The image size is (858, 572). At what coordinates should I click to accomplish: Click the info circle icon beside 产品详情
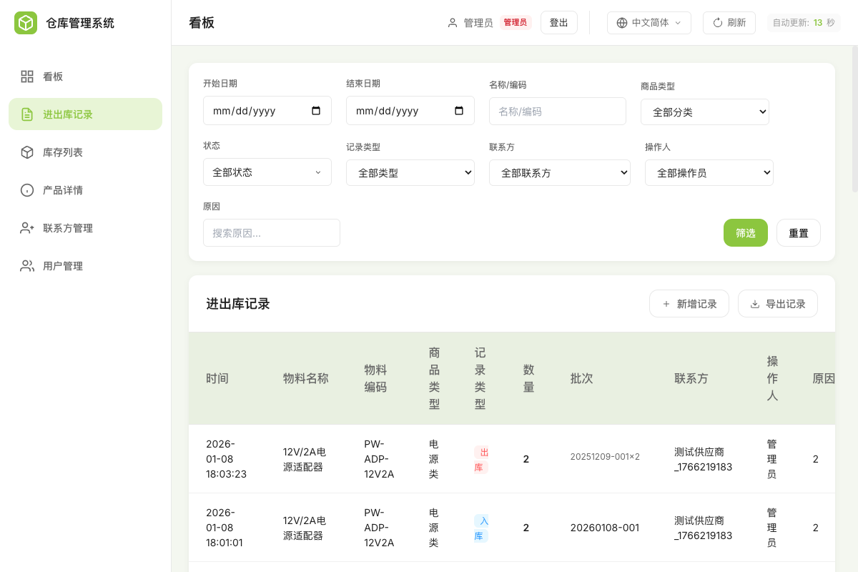(27, 190)
